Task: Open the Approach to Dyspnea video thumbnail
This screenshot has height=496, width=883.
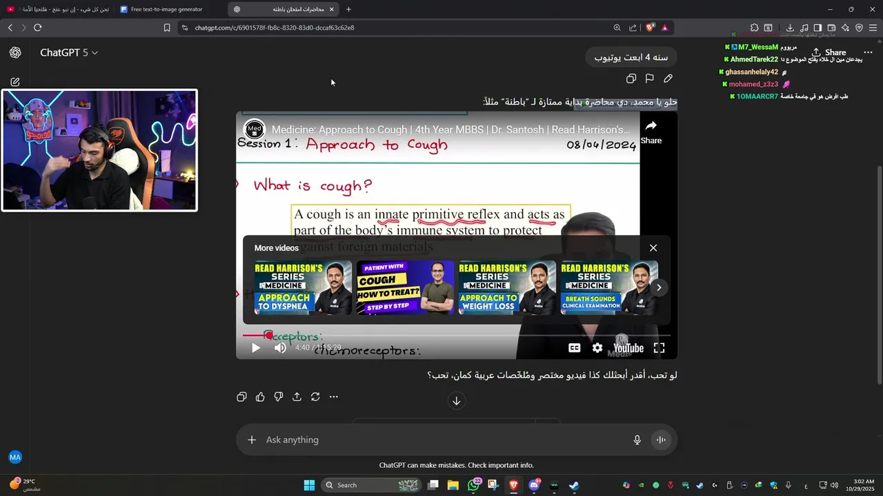Action: (x=303, y=287)
